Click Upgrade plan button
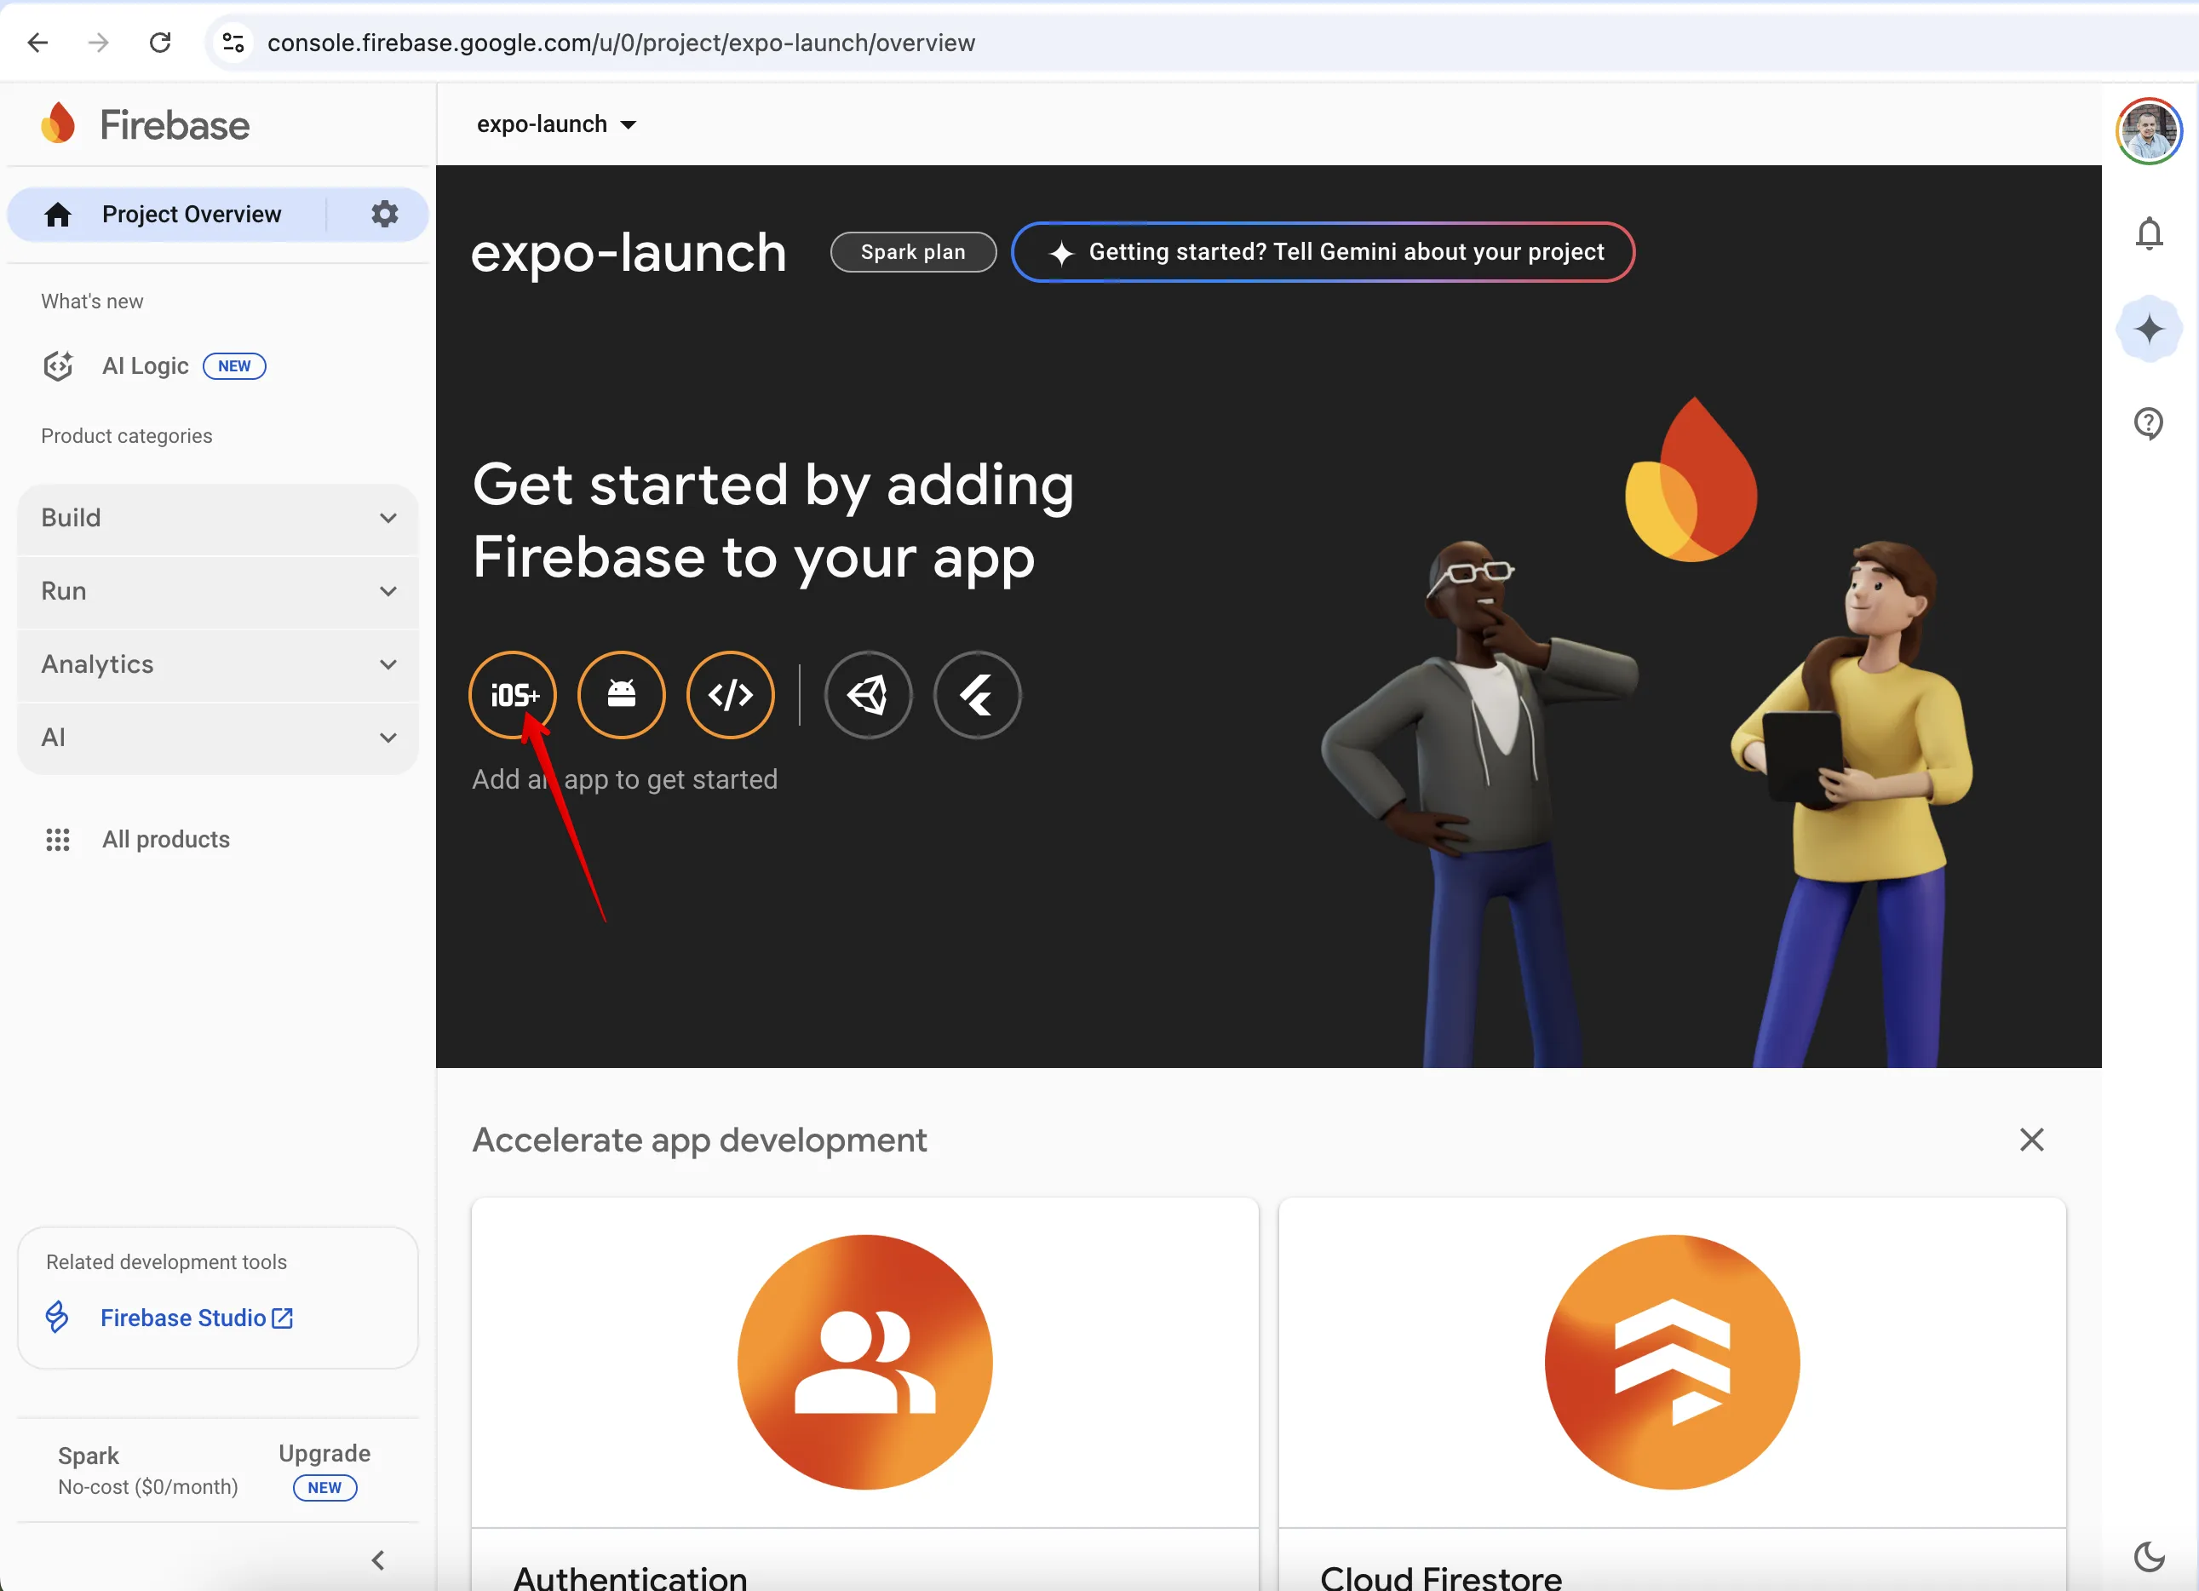2199x1591 pixels. [324, 1452]
